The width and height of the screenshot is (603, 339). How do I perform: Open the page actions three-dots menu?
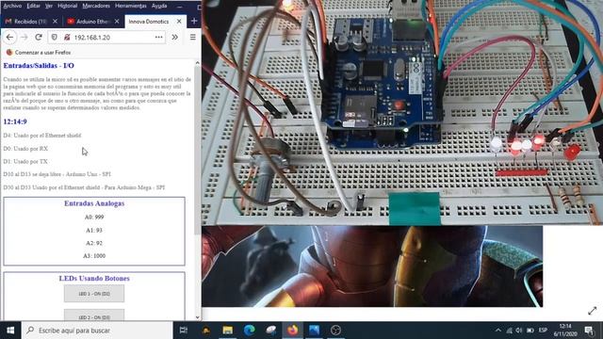pos(159,38)
